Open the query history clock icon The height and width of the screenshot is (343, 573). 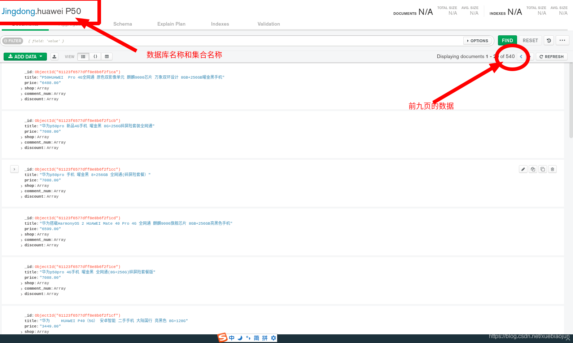tap(549, 40)
